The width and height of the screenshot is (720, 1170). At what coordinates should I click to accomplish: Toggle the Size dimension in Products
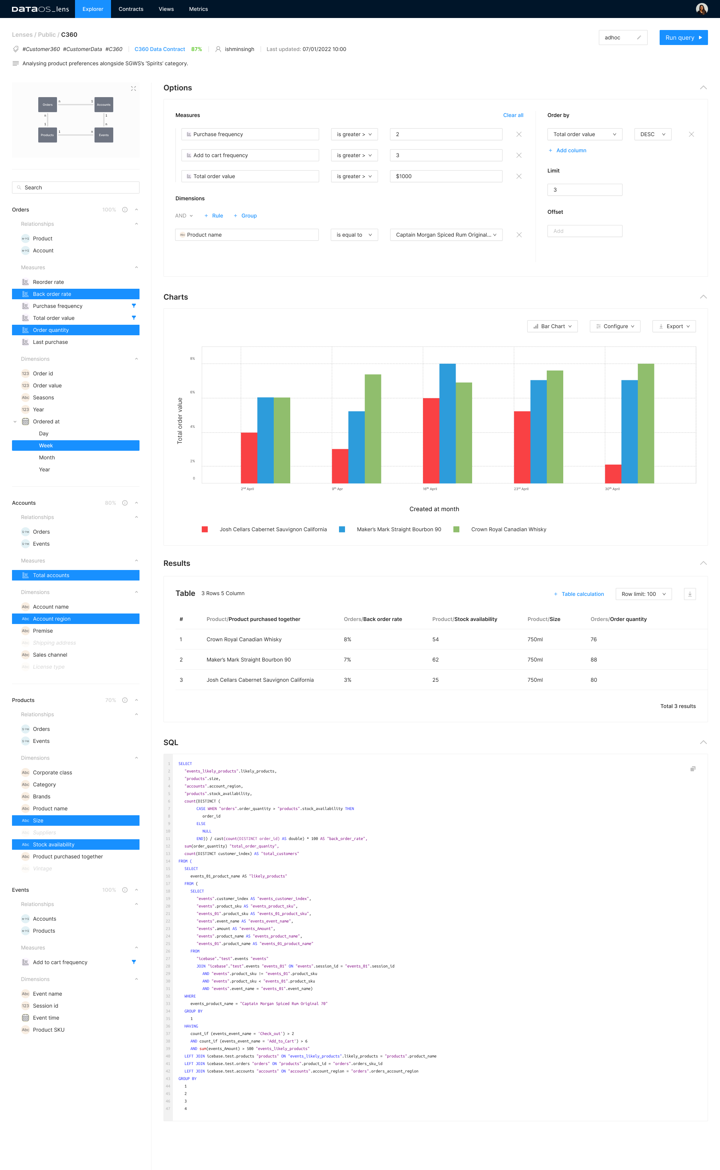pos(76,820)
